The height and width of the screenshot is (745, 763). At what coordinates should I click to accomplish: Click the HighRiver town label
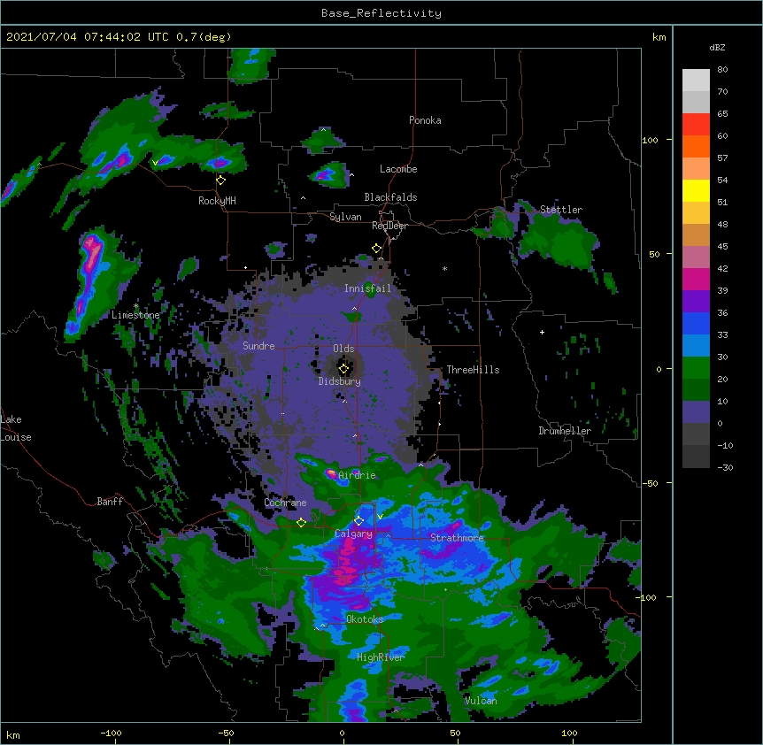[381, 657]
